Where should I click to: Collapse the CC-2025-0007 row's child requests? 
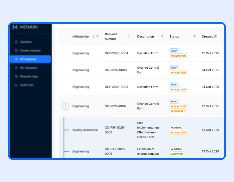pos(66,106)
